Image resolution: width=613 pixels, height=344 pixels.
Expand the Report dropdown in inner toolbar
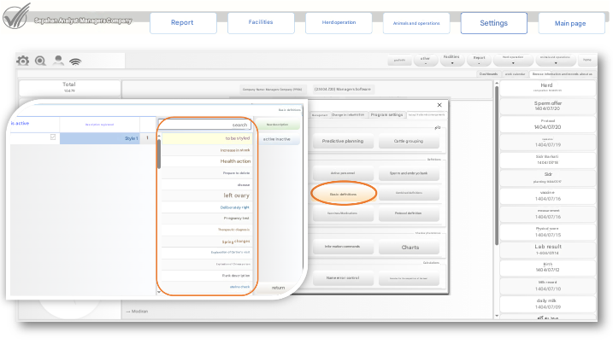[x=479, y=60]
